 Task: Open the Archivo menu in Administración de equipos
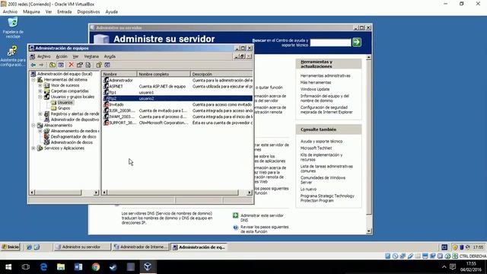click(44, 56)
